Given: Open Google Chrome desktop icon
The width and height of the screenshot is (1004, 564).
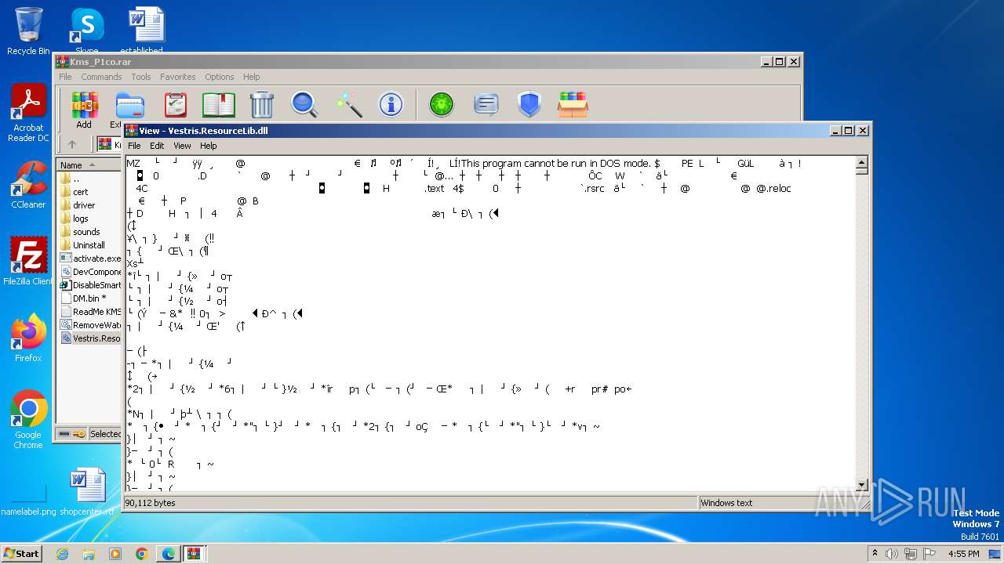Looking at the screenshot, I should pos(28,420).
